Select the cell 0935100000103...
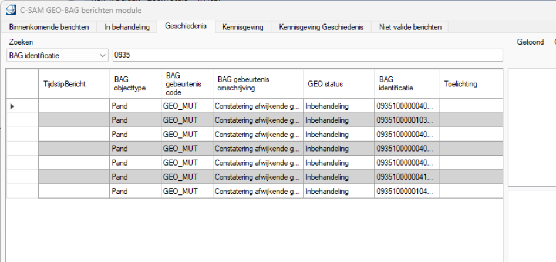 pos(407,120)
